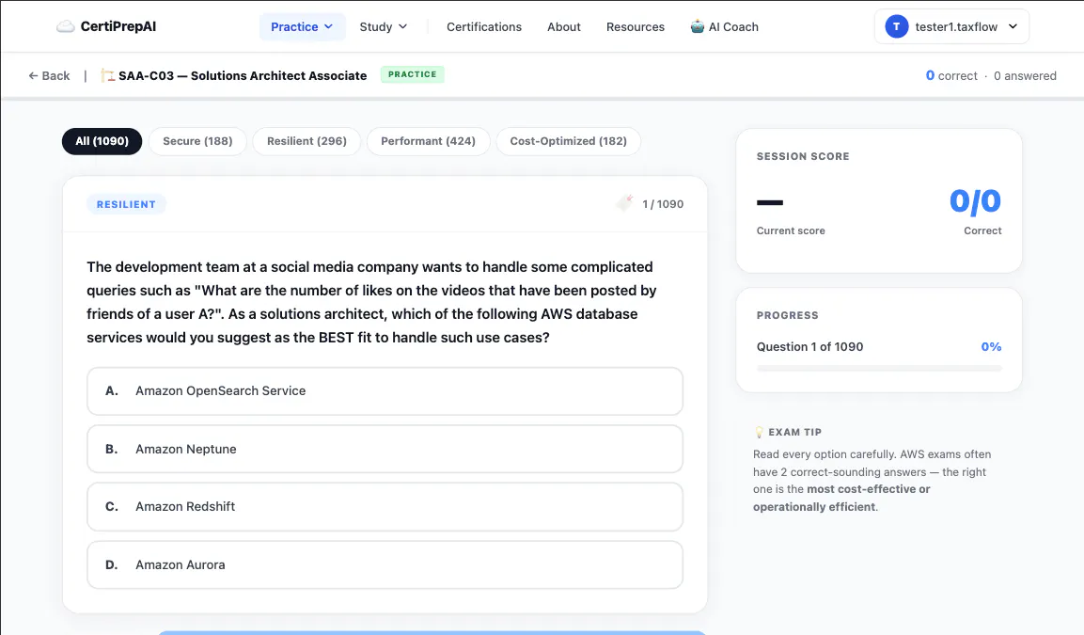The height and width of the screenshot is (635, 1084).
Task: Open AI Coach from navigation
Action: point(725,26)
